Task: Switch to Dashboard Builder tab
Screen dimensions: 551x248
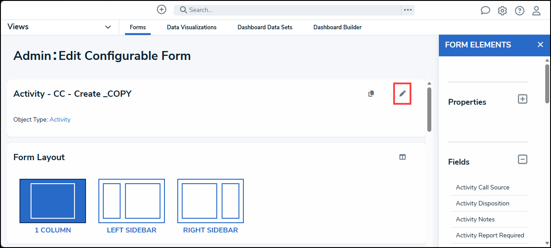Action: tap(337, 28)
